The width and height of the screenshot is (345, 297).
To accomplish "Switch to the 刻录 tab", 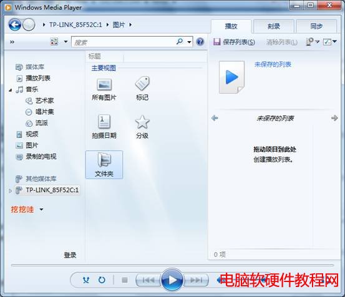I will click(x=274, y=26).
